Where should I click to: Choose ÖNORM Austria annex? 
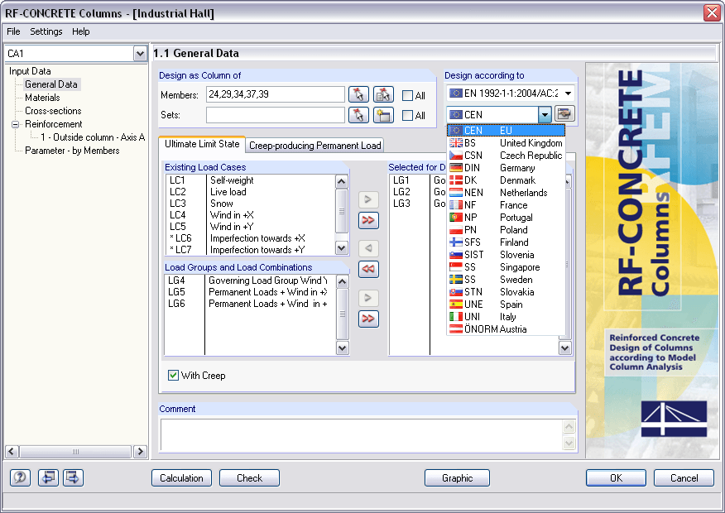point(506,329)
